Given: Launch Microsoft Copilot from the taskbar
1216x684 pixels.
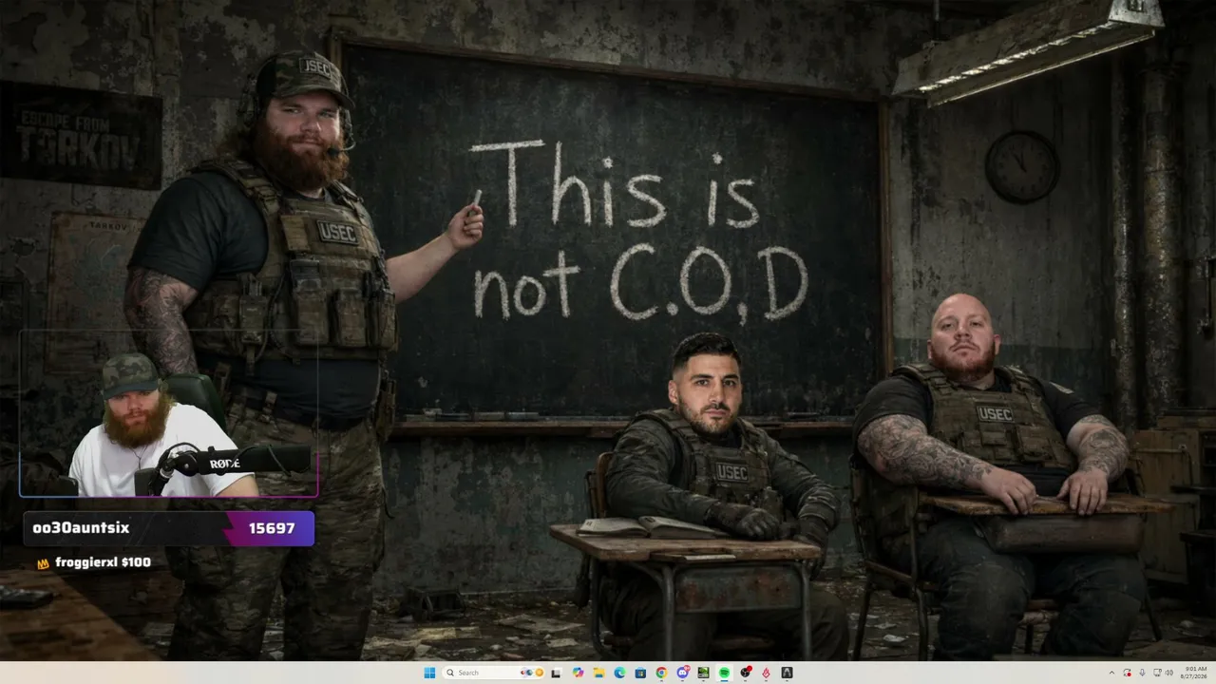Looking at the screenshot, I should point(578,673).
